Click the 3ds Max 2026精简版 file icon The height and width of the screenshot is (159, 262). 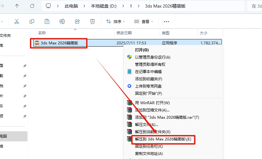pyautogui.click(x=37, y=43)
